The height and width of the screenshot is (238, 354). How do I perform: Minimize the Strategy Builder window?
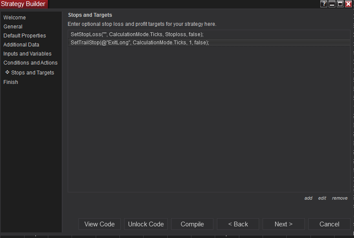point(332,4)
